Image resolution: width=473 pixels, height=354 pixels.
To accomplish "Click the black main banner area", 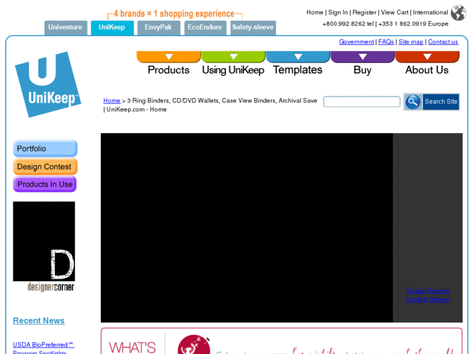I will click(x=247, y=228).
